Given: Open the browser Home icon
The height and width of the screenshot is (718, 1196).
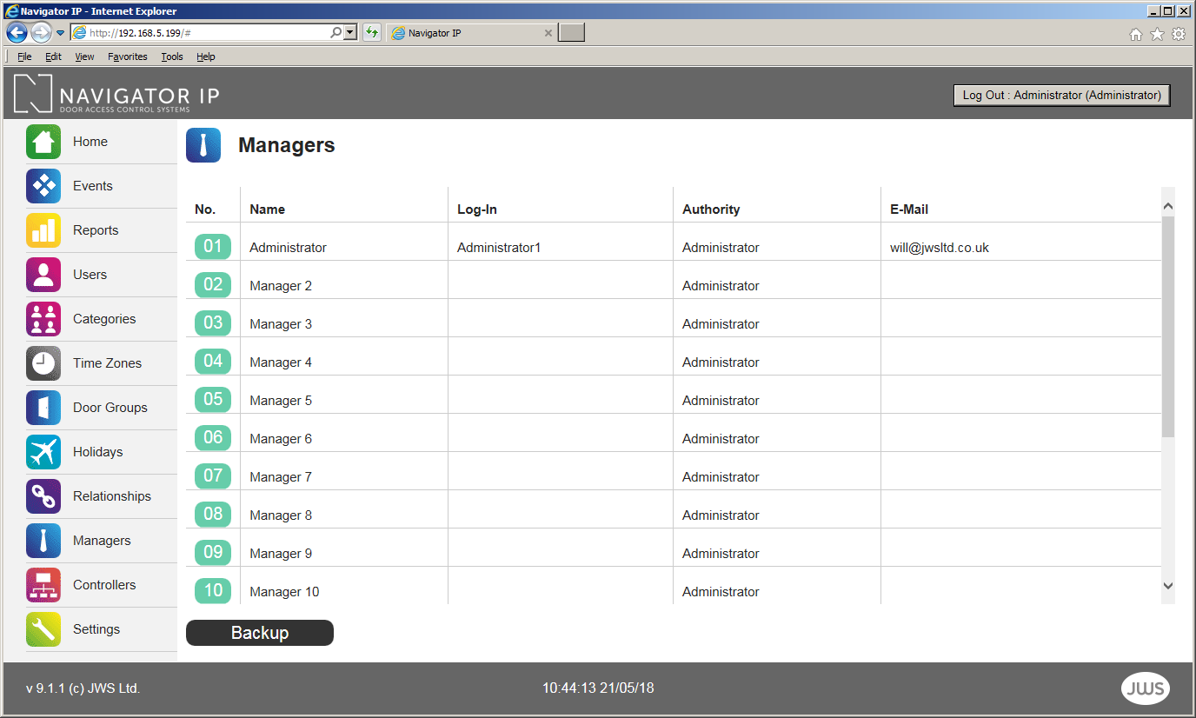Looking at the screenshot, I should point(1135,34).
